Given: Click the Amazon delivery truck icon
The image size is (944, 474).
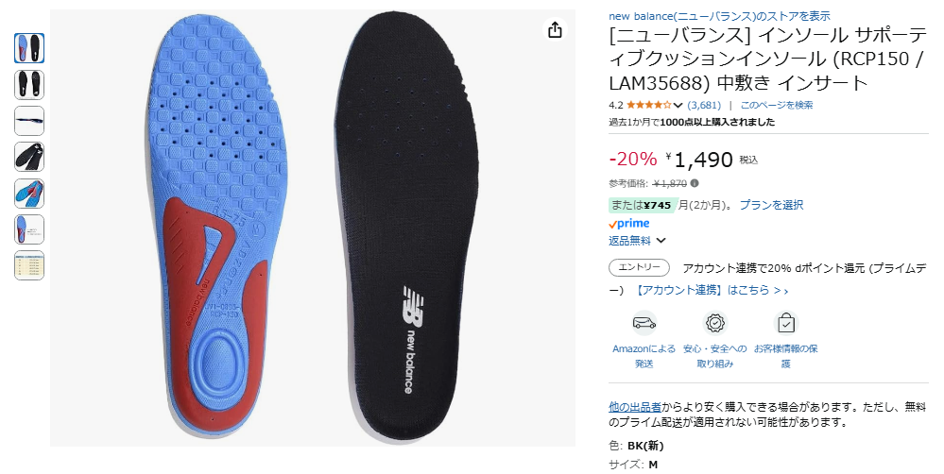Looking at the screenshot, I should (x=644, y=323).
